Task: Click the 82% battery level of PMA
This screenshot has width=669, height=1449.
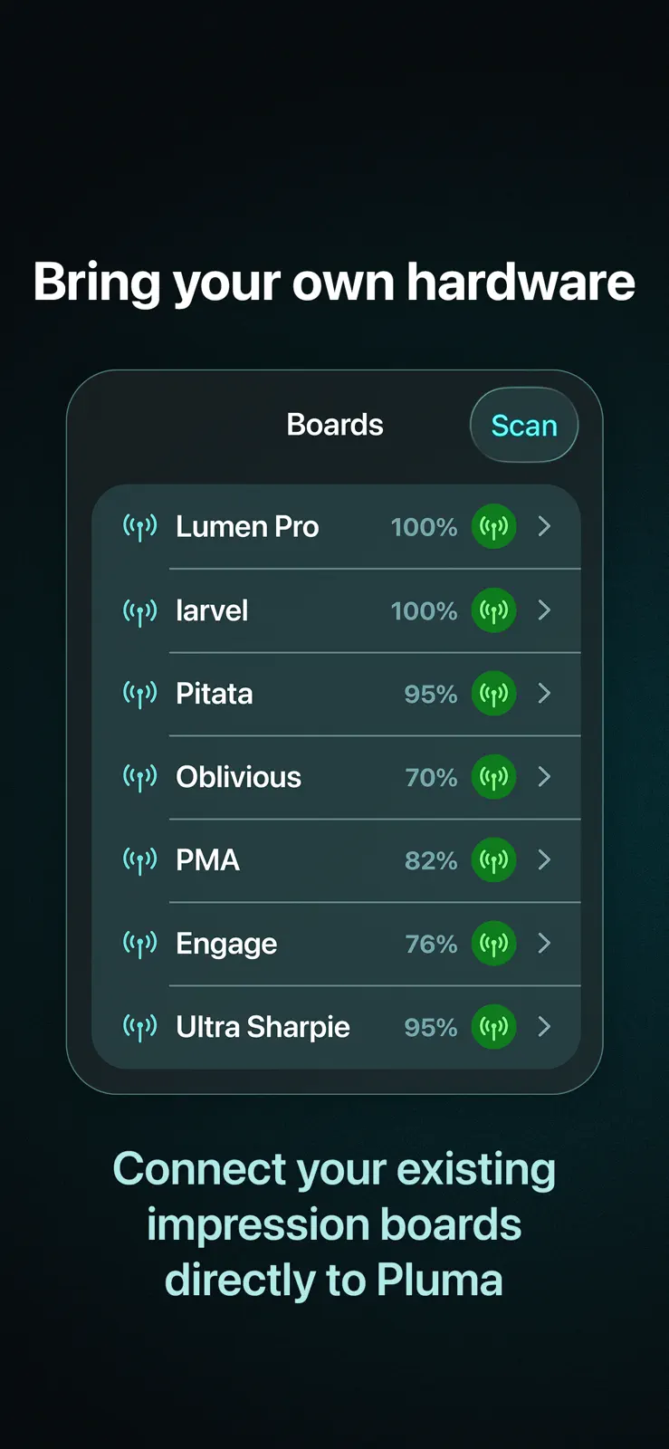Action: click(431, 860)
